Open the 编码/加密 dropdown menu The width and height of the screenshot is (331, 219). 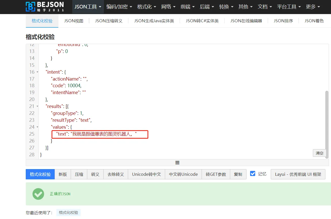(119, 7)
